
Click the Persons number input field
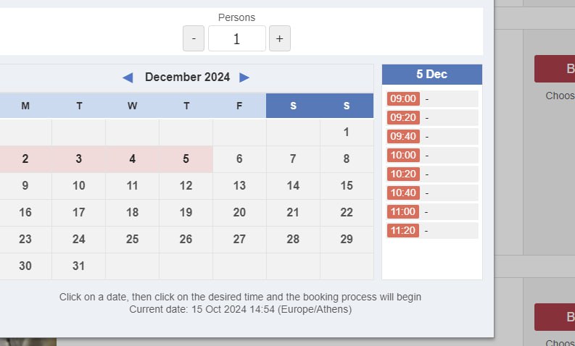[x=236, y=38]
